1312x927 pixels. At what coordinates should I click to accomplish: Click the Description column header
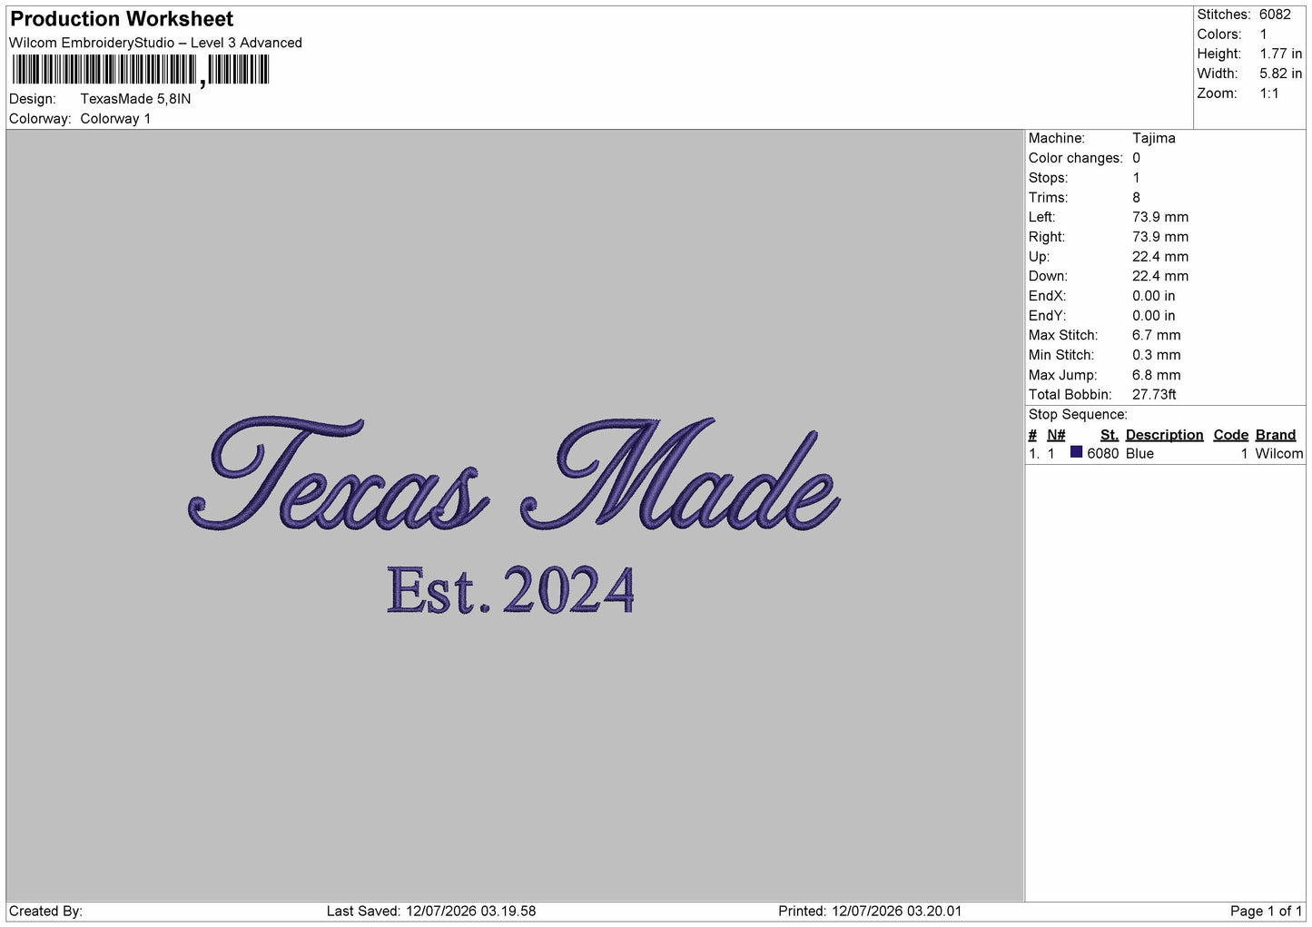click(1164, 435)
